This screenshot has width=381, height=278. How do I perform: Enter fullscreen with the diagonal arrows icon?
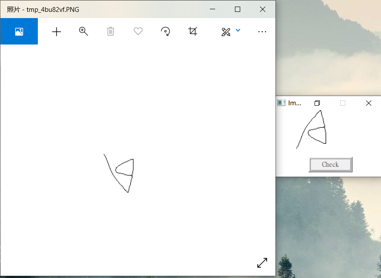(x=262, y=263)
